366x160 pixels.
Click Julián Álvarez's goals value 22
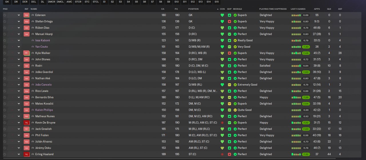click(x=329, y=141)
